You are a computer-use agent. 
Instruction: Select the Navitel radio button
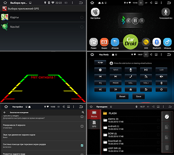point(82,27)
